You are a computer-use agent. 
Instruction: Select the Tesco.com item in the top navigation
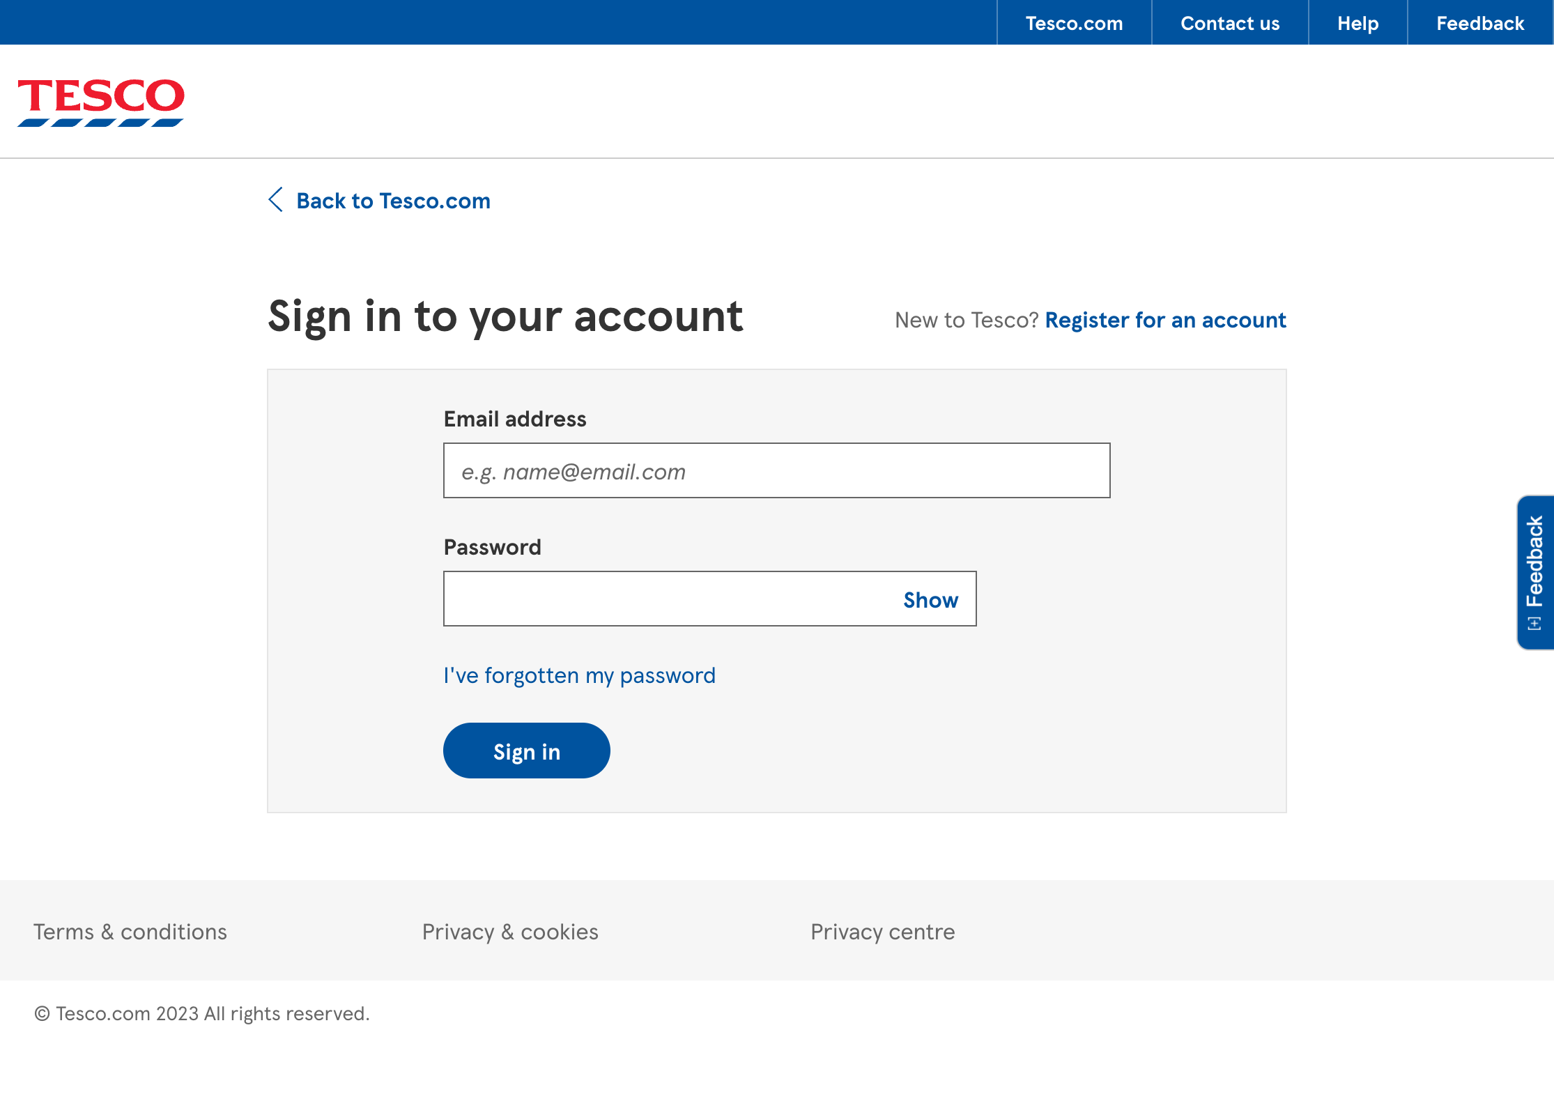pos(1074,22)
